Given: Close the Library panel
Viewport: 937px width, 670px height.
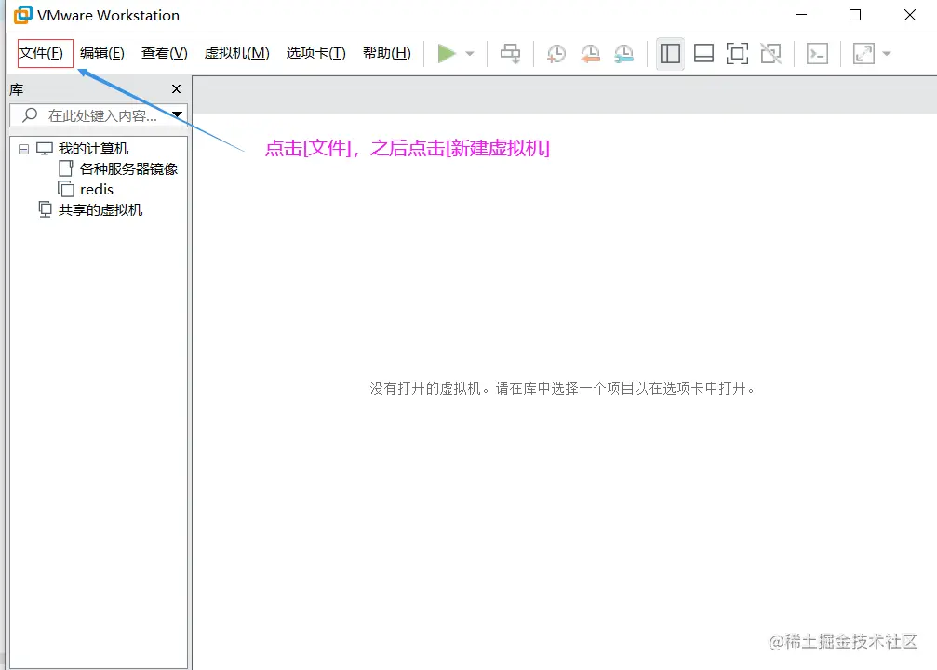Looking at the screenshot, I should coord(176,88).
